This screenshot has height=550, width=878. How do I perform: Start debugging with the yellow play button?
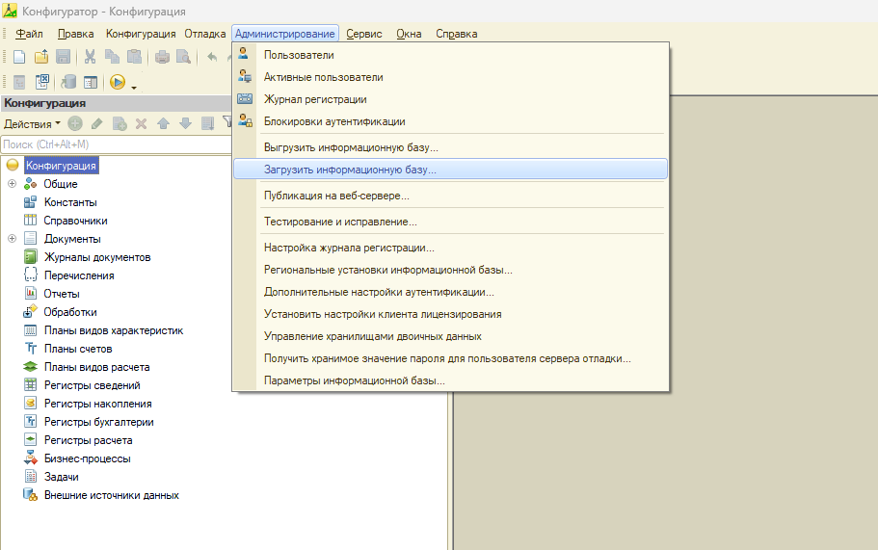click(x=117, y=82)
